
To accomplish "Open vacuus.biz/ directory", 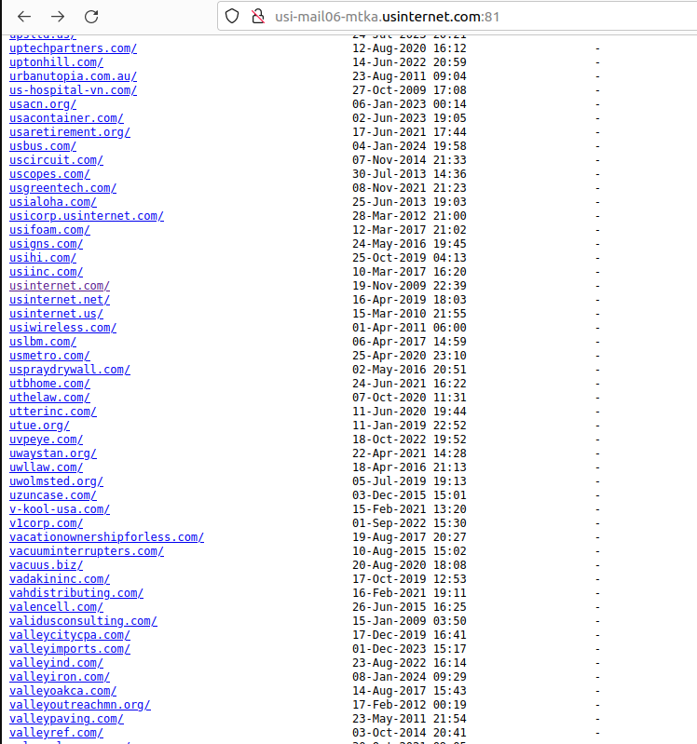I will (x=46, y=565).
